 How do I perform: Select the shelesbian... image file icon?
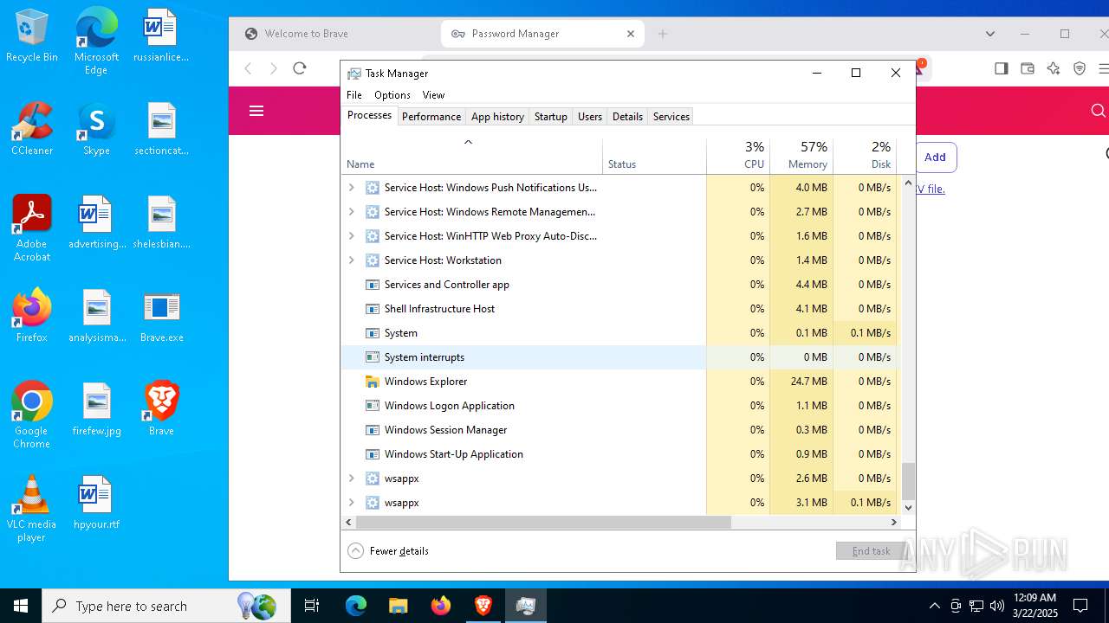(x=161, y=223)
